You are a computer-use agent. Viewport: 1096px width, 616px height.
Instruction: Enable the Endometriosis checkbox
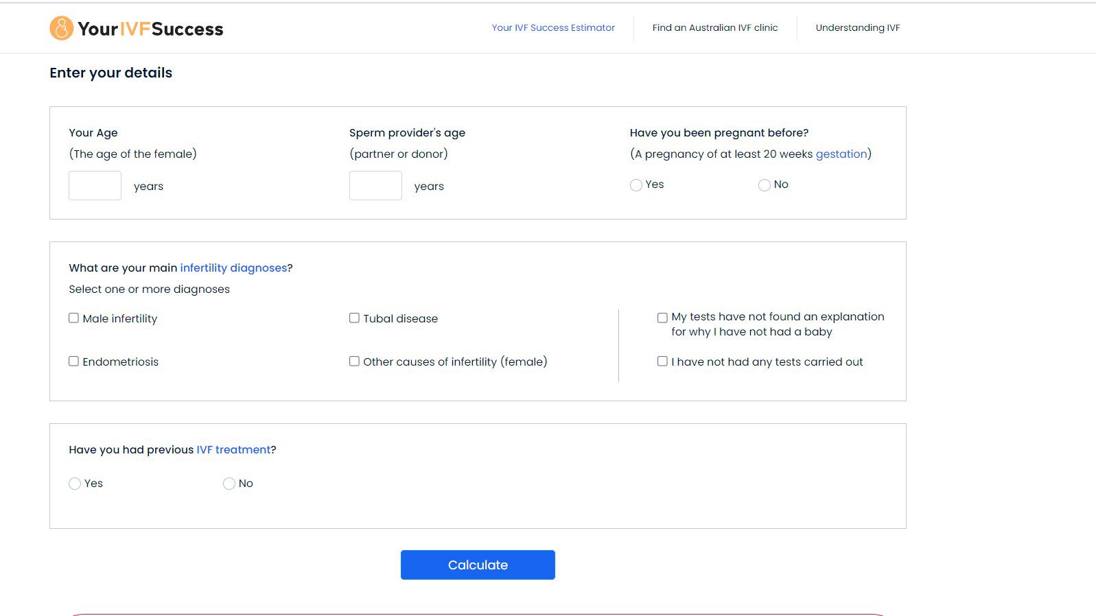[73, 361]
